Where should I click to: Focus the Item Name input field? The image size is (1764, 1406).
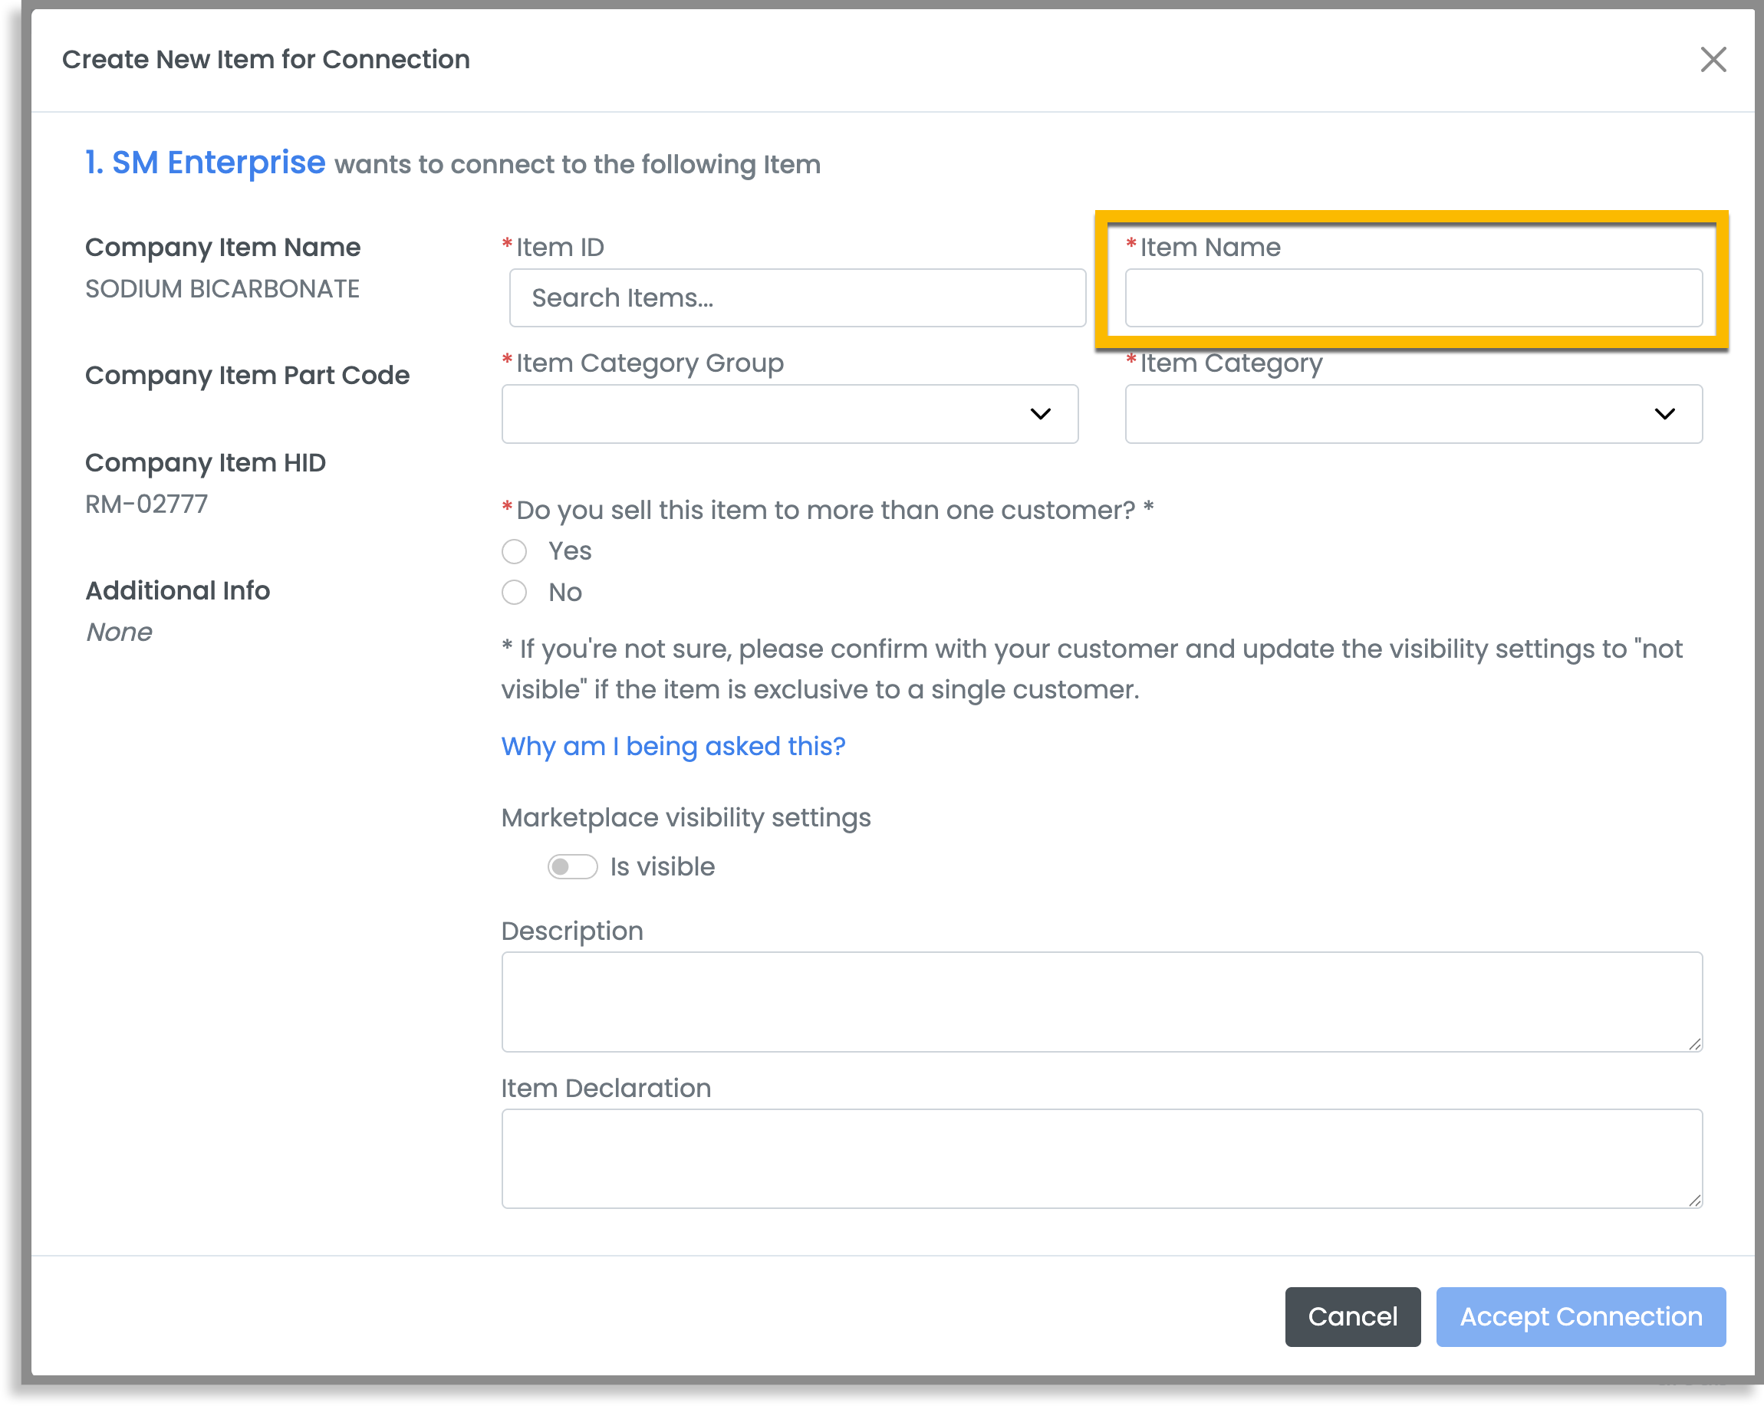tap(1413, 297)
